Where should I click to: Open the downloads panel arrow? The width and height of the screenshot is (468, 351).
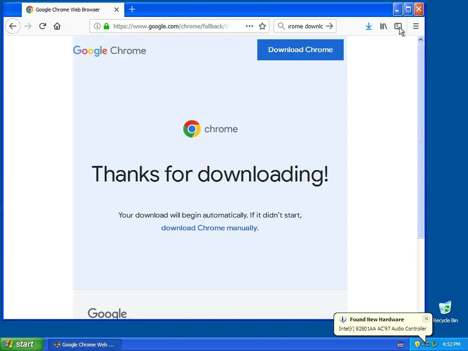(369, 26)
